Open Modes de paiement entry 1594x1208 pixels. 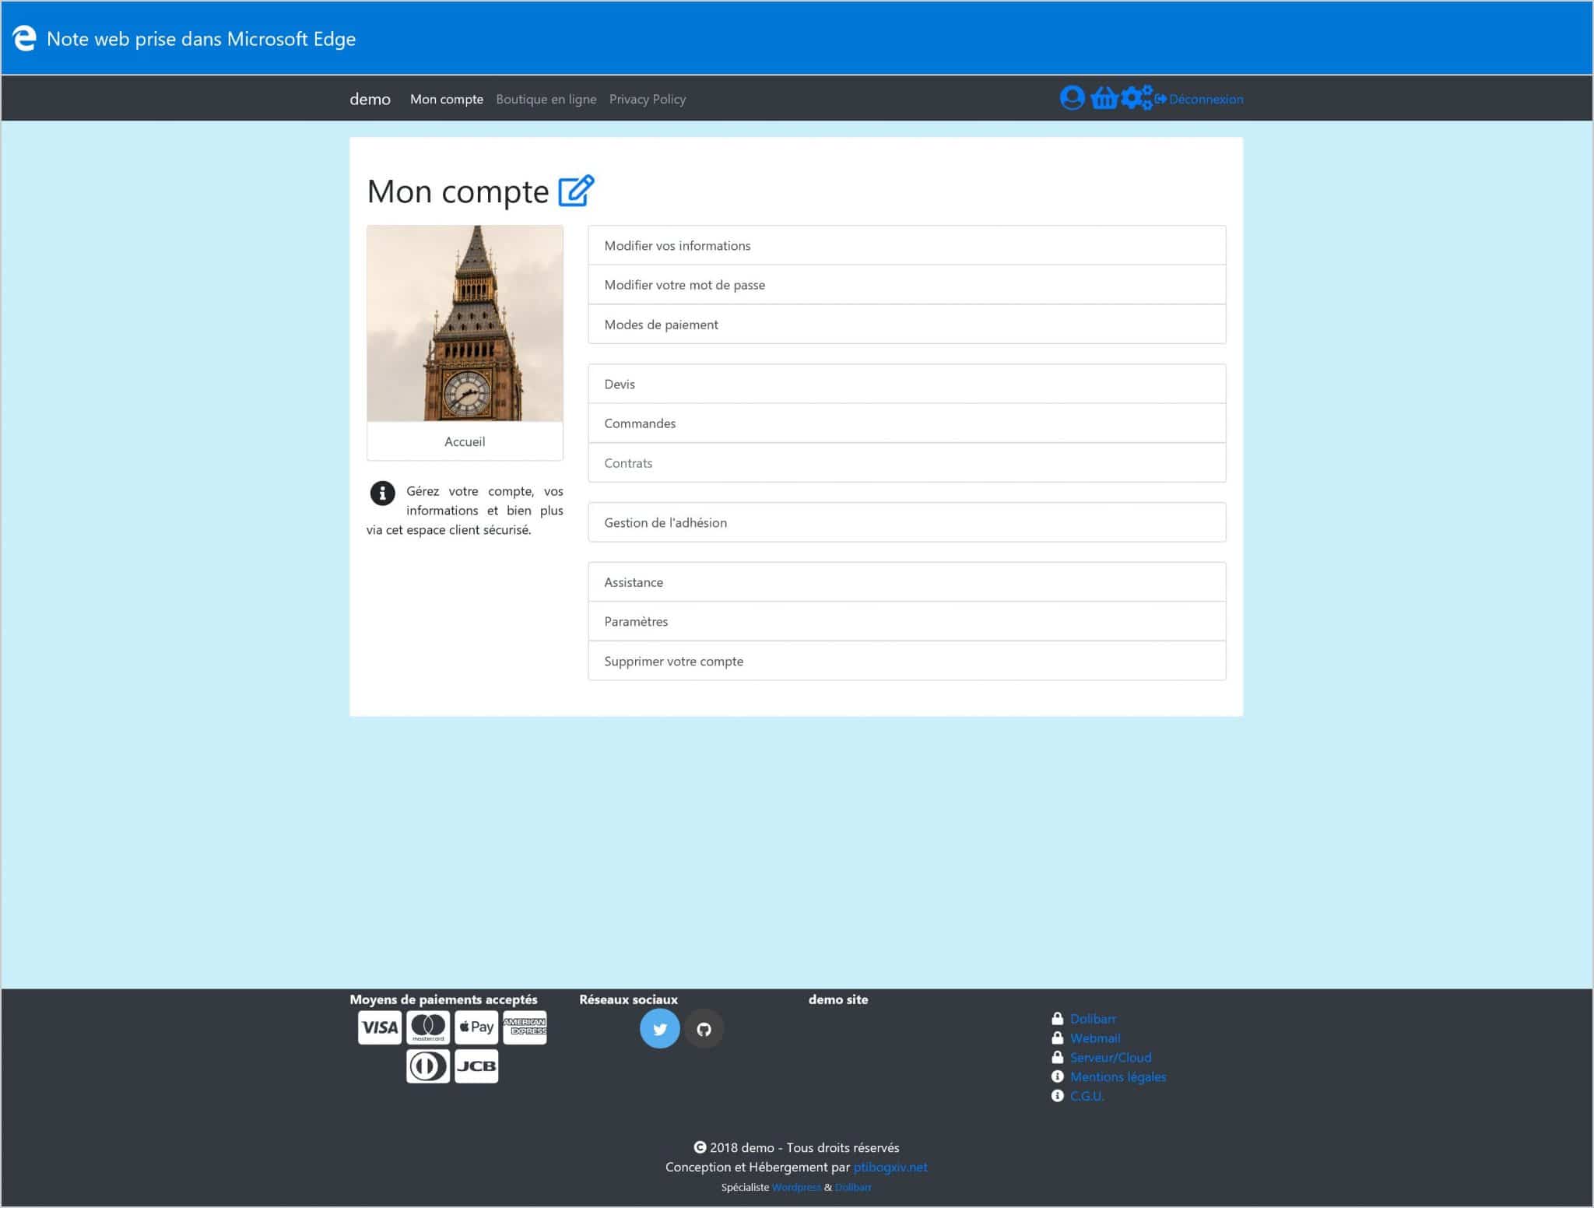[x=661, y=325]
